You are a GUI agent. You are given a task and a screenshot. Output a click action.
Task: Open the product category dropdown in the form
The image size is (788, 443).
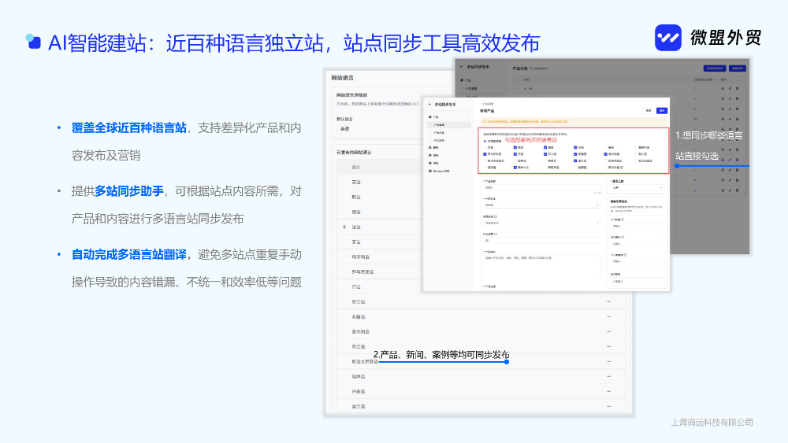click(542, 205)
